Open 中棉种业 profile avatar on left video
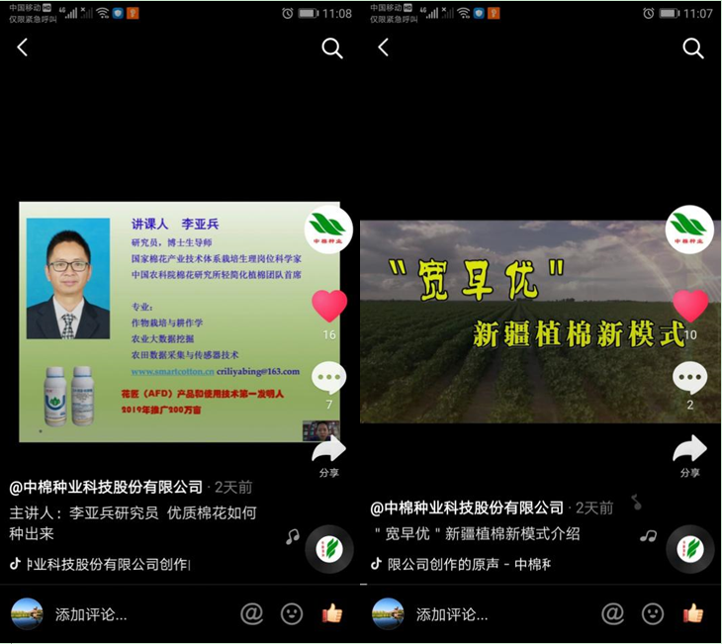 [329, 230]
